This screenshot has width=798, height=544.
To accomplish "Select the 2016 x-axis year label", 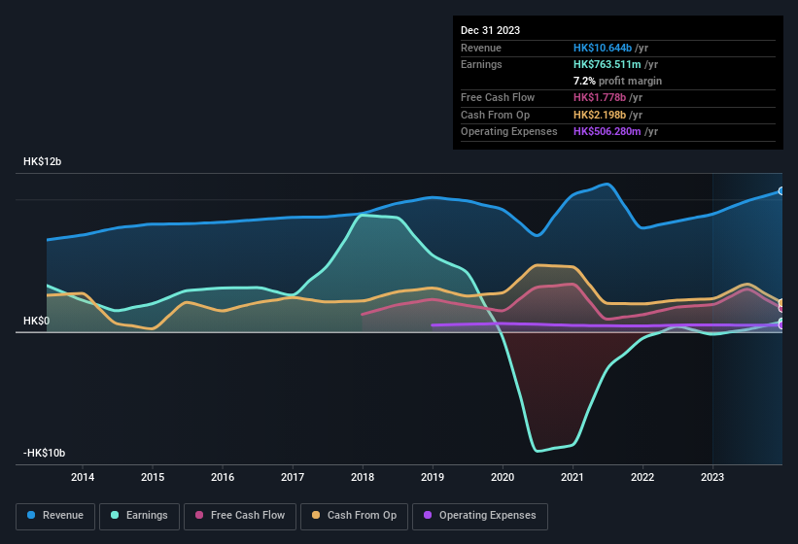I will [x=223, y=477].
